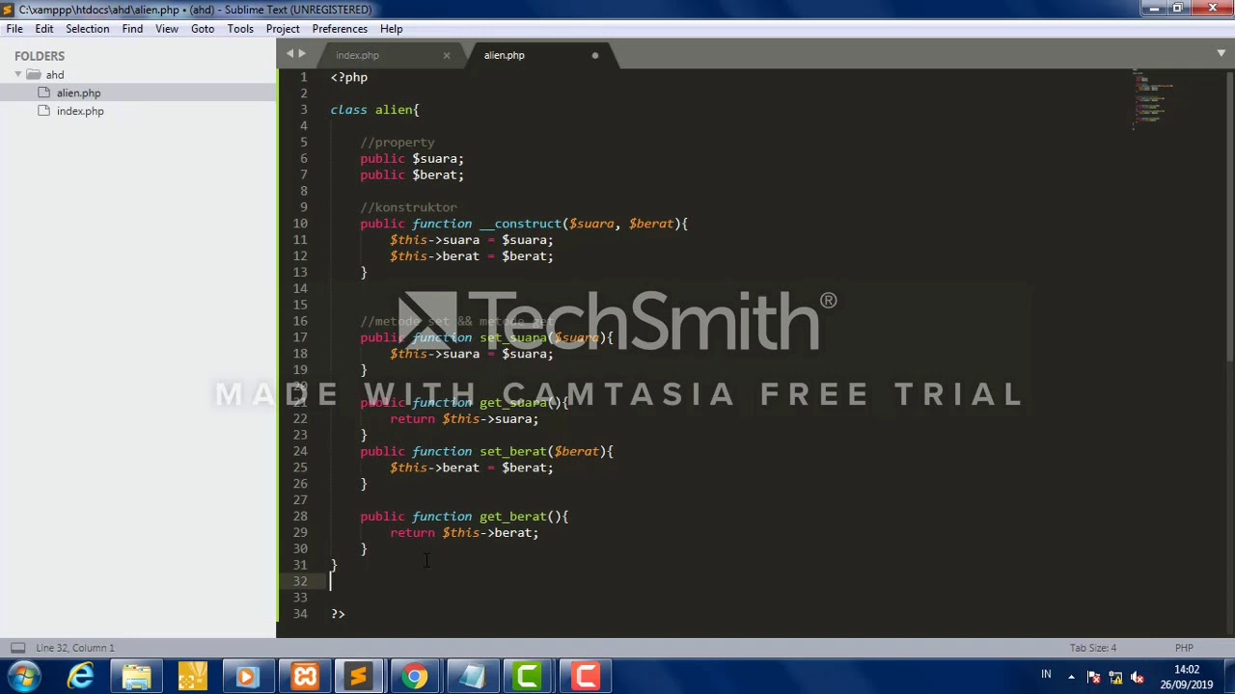Click the vertical editor scrollbar
Image resolution: width=1235 pixels, height=694 pixels.
click(1229, 216)
